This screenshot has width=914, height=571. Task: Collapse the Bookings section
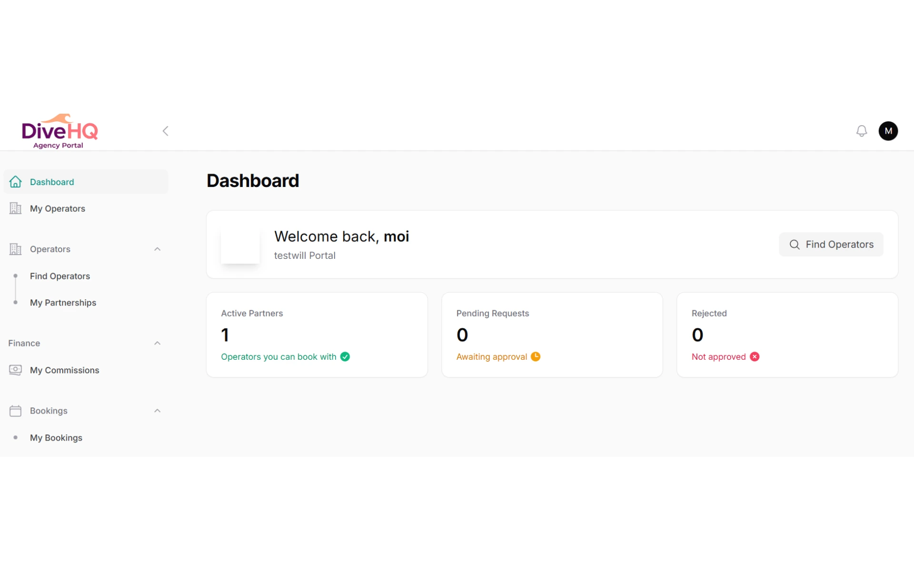pyautogui.click(x=157, y=411)
